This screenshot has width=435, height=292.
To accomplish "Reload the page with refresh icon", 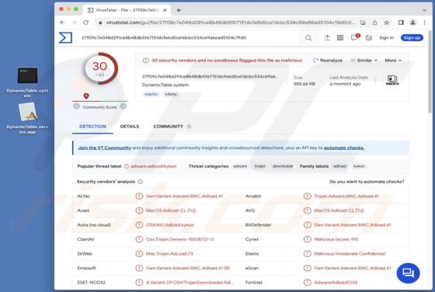I will click(85, 23).
